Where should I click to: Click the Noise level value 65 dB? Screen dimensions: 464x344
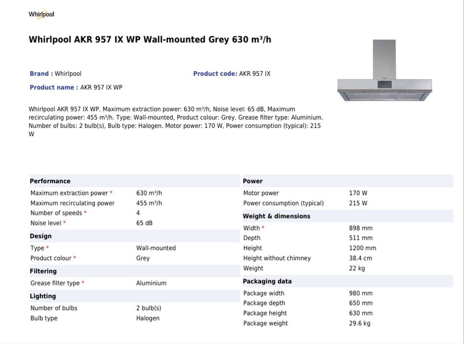pos(144,223)
